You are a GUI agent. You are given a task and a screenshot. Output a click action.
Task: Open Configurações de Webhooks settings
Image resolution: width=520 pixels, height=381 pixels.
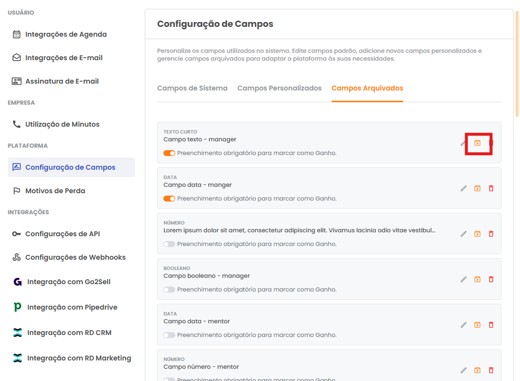click(75, 257)
